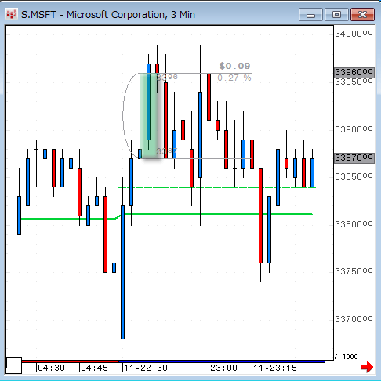The width and height of the screenshot is (381, 381).
Task: Click the 338000 price axis label
Action: 354,224
